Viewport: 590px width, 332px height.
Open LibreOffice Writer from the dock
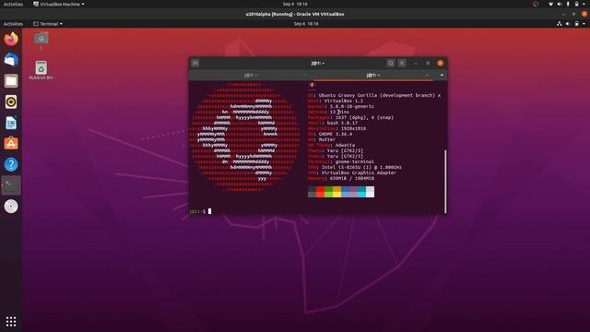pyautogui.click(x=11, y=123)
